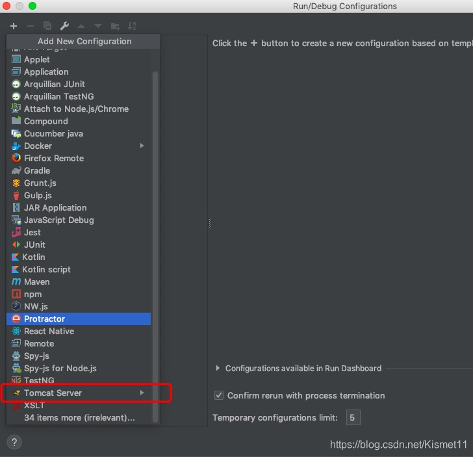Choose Cucumber java from the list
473x457 pixels.
pos(79,134)
